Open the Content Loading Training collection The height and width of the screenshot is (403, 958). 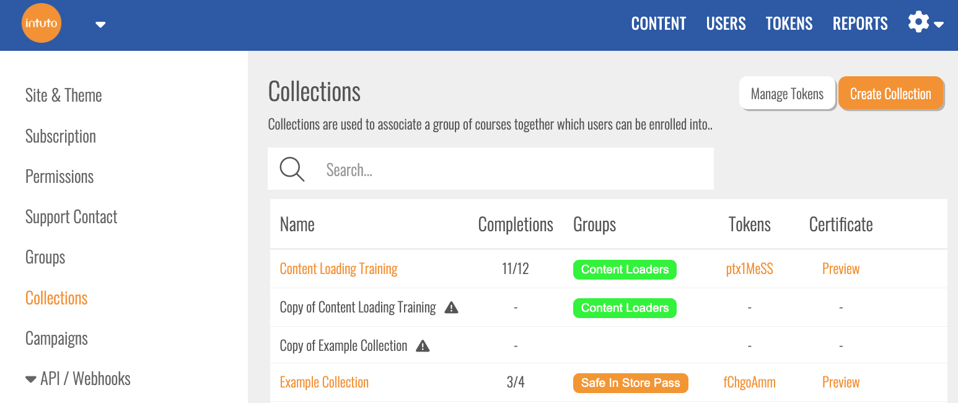(338, 269)
